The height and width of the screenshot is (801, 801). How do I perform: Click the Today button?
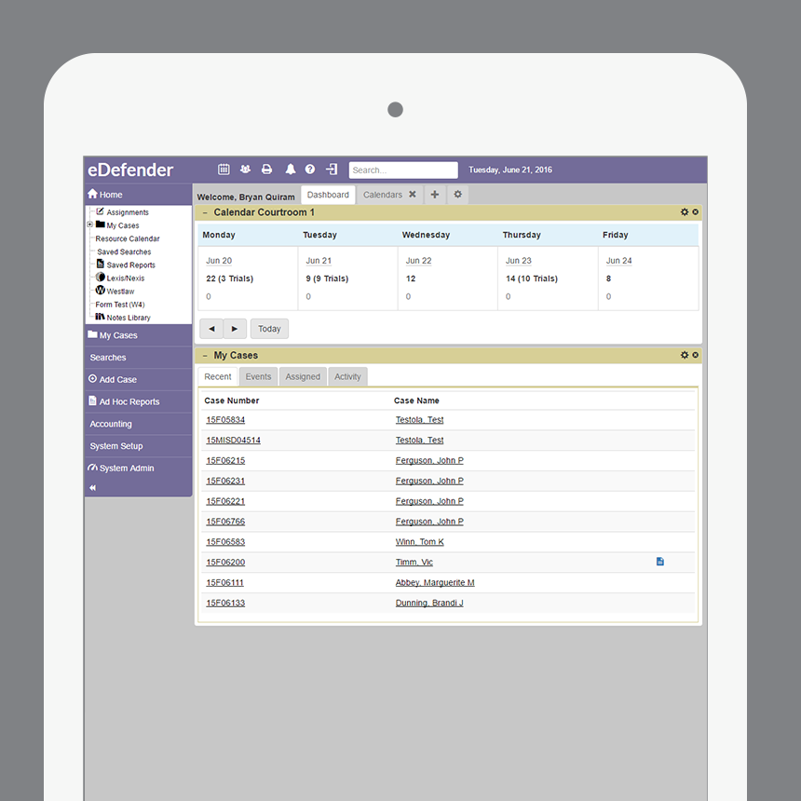click(269, 329)
